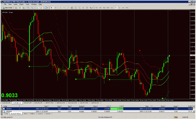Select the text label tool icon

[x=87, y=8]
